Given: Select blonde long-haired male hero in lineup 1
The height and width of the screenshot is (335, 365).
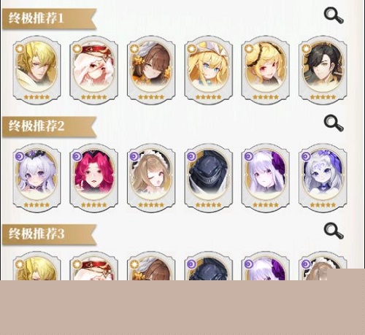Looking at the screenshot, I should pyautogui.click(x=36, y=70).
